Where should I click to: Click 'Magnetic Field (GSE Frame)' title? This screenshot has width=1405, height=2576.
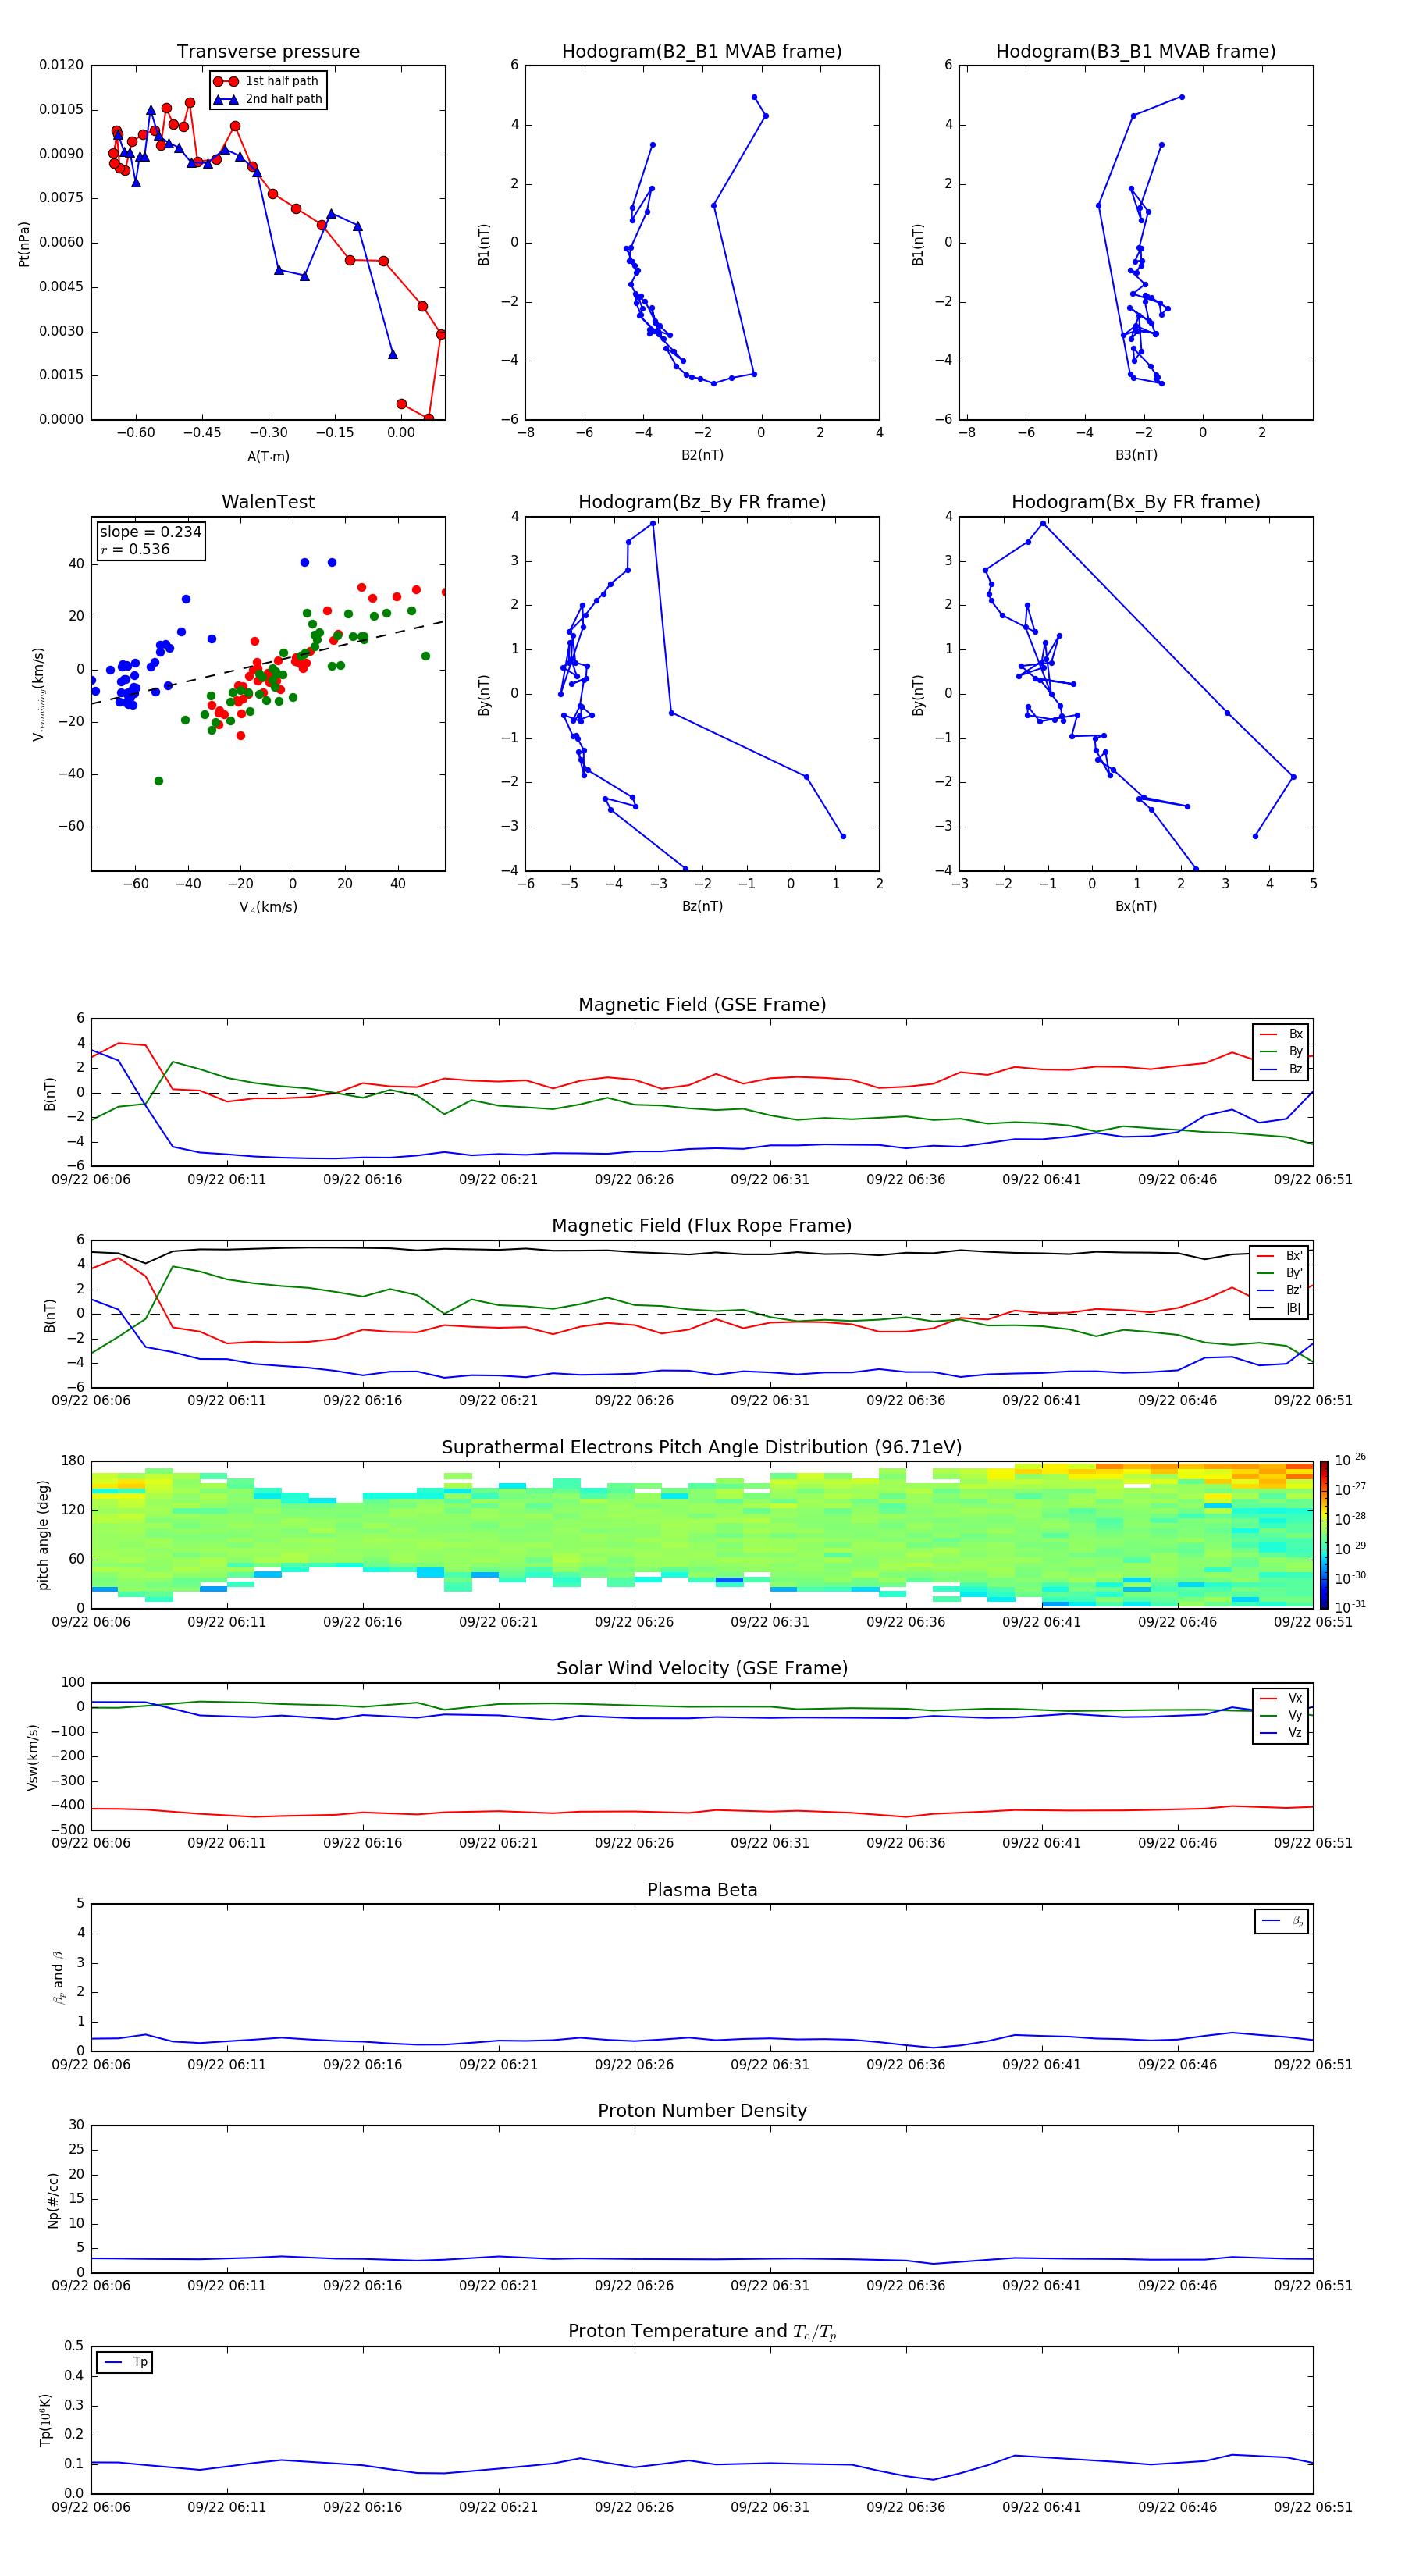(x=702, y=1004)
